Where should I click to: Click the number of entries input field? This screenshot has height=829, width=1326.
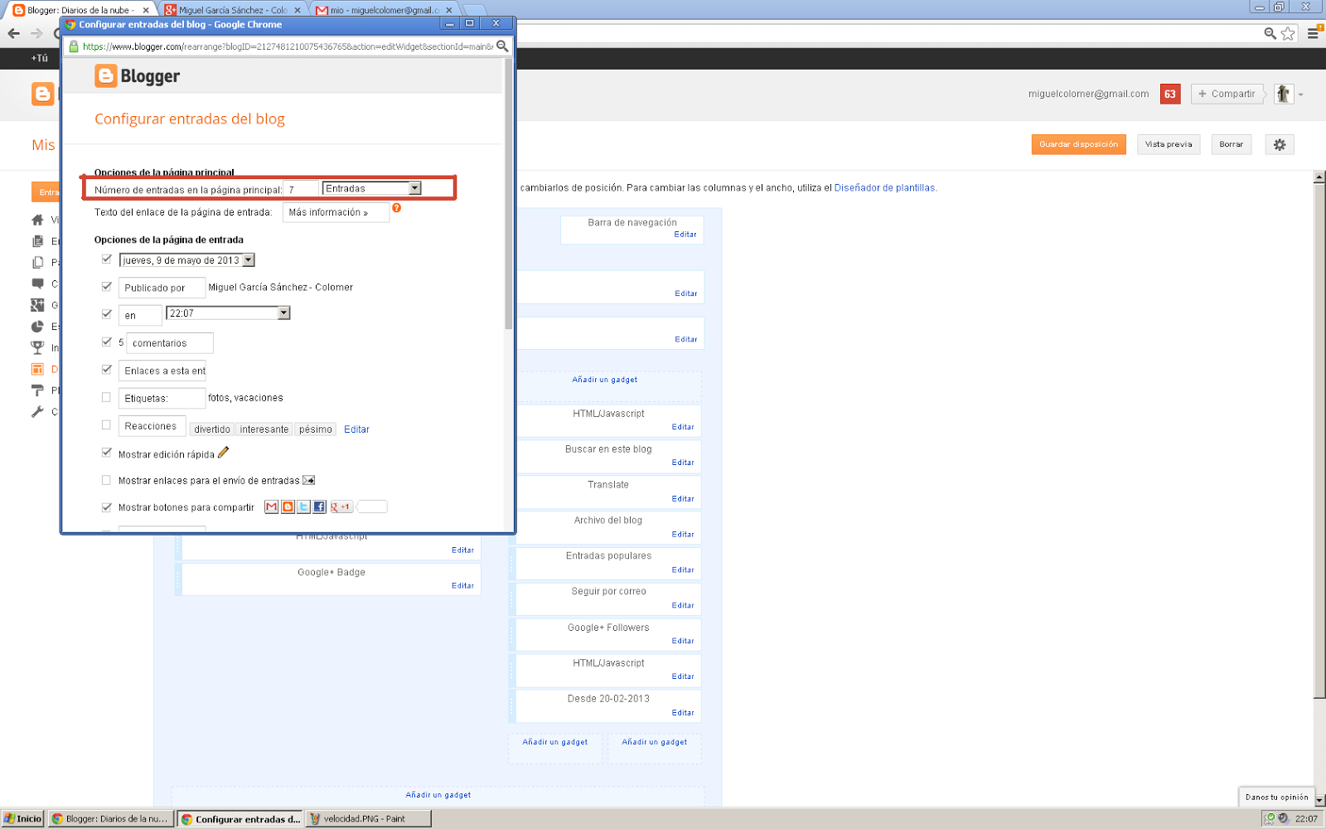pyautogui.click(x=301, y=190)
